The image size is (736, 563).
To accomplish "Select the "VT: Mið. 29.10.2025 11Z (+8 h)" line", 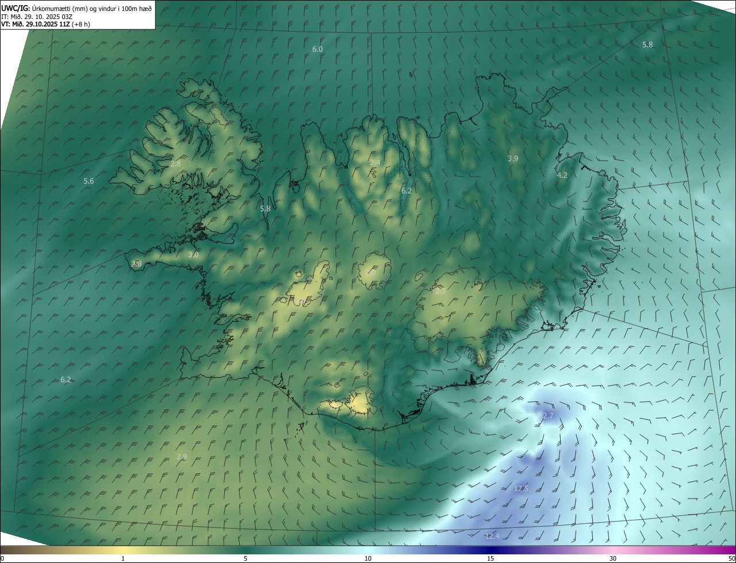I will 45,24.
